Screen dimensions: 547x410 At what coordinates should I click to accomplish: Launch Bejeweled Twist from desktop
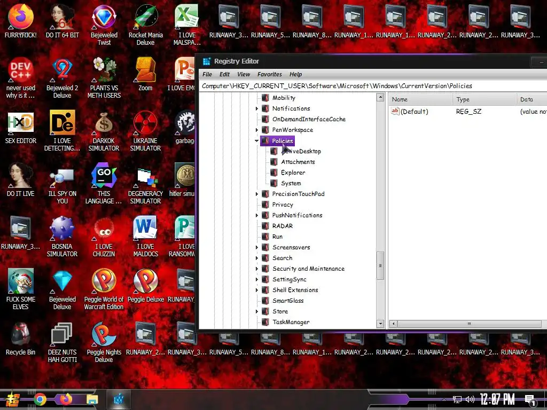pyautogui.click(x=104, y=25)
